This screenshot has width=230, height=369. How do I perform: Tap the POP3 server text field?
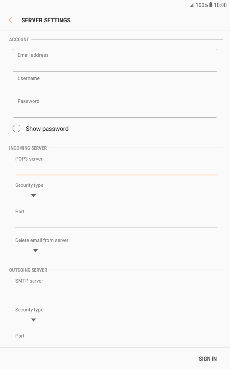[x=116, y=170]
